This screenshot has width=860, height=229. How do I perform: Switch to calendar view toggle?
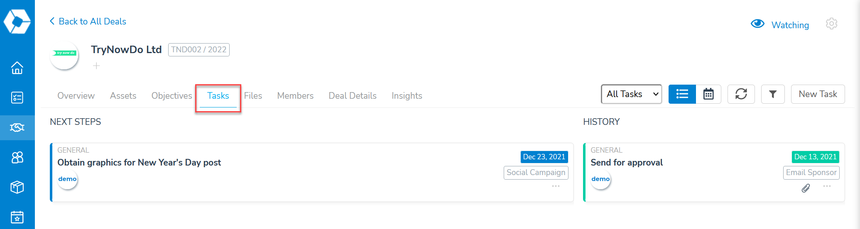click(708, 94)
